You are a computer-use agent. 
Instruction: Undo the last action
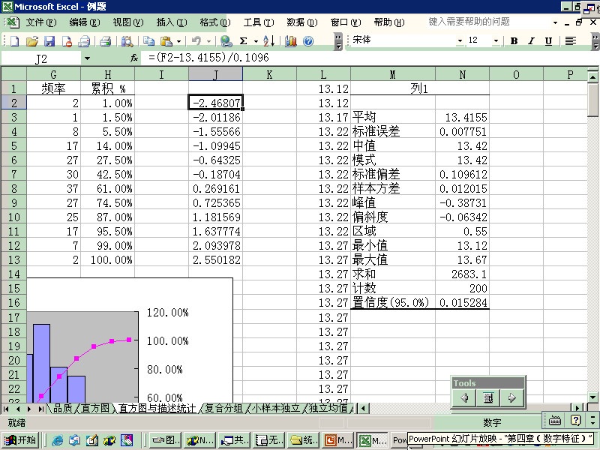(x=196, y=40)
